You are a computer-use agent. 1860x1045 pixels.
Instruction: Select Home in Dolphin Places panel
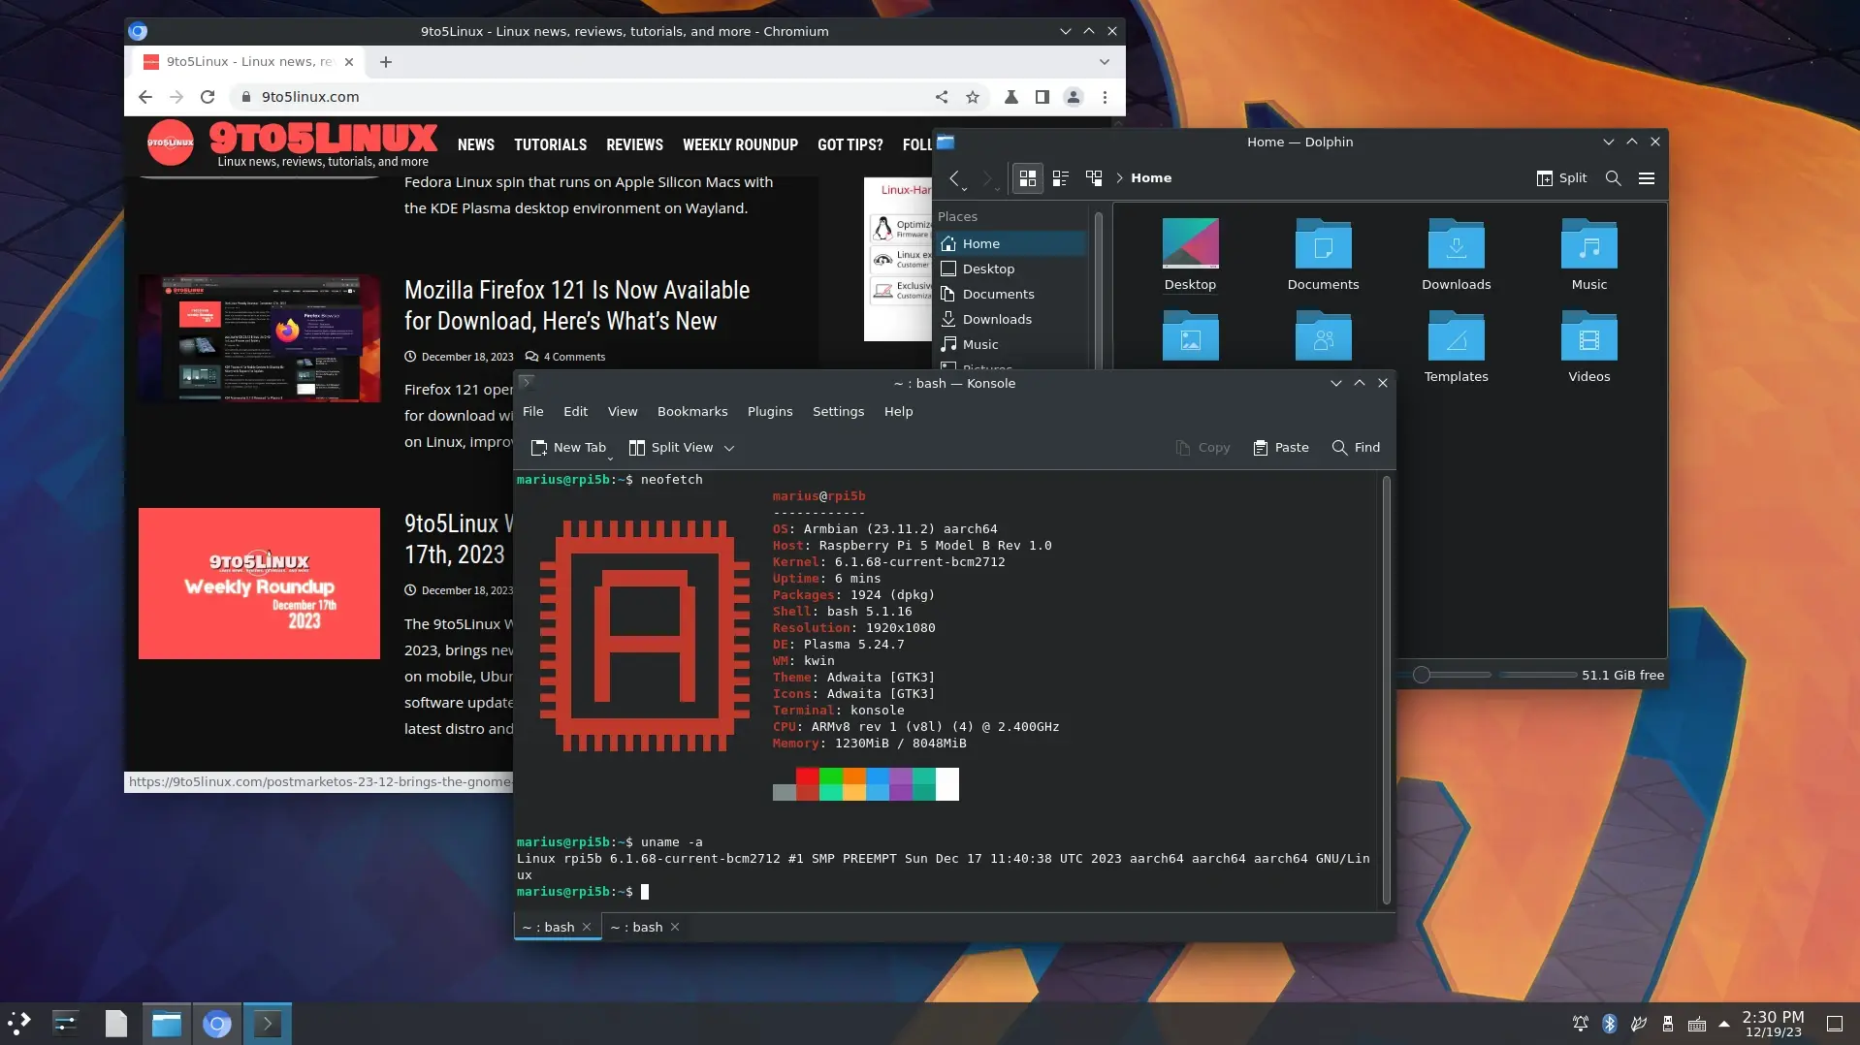coord(1010,244)
